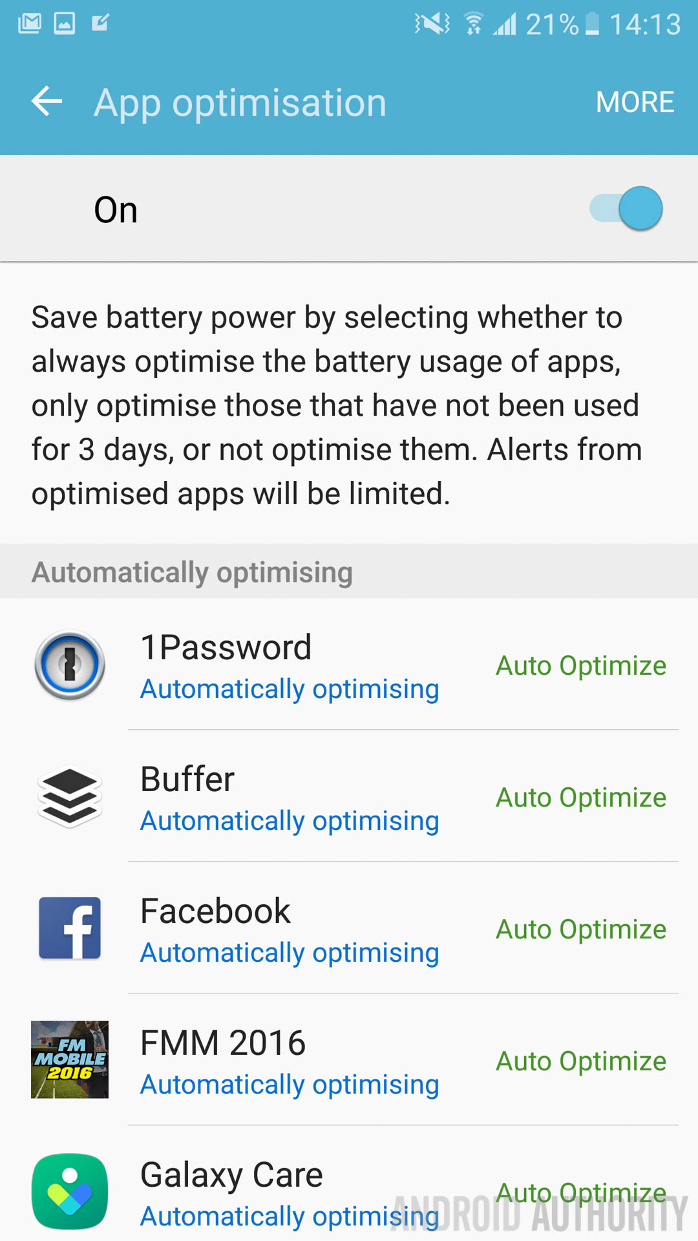Tap the Automatically optimising section header
This screenshot has width=698, height=1241.
(192, 572)
